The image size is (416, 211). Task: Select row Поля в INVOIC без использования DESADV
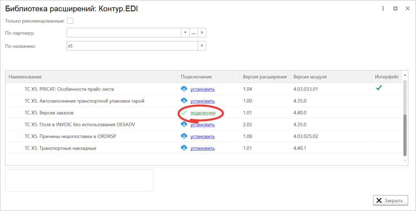coord(204,124)
